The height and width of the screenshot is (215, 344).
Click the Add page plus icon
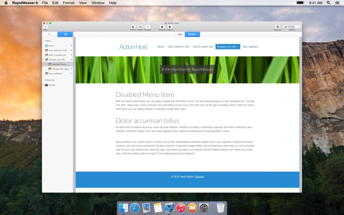pos(45,27)
